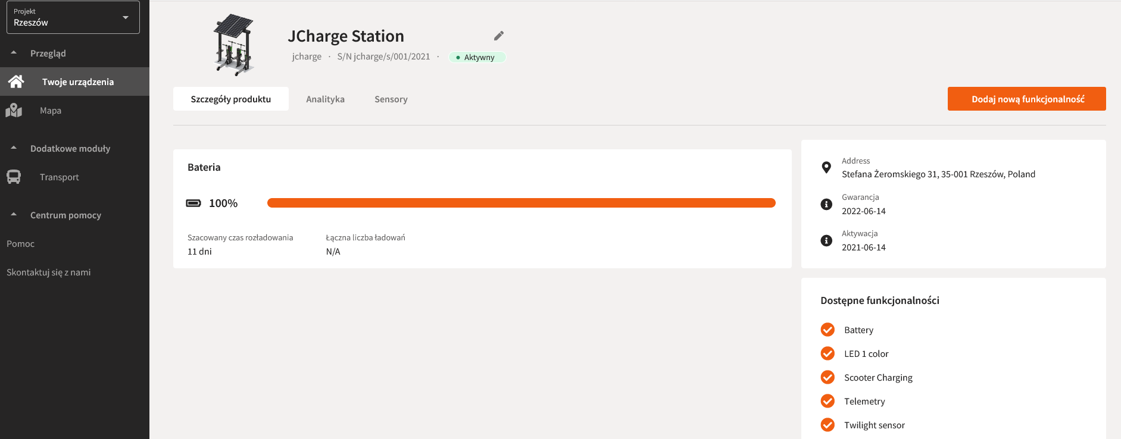Collapse the Przegląd section
Screen dimensions: 1121x439
click(14, 52)
